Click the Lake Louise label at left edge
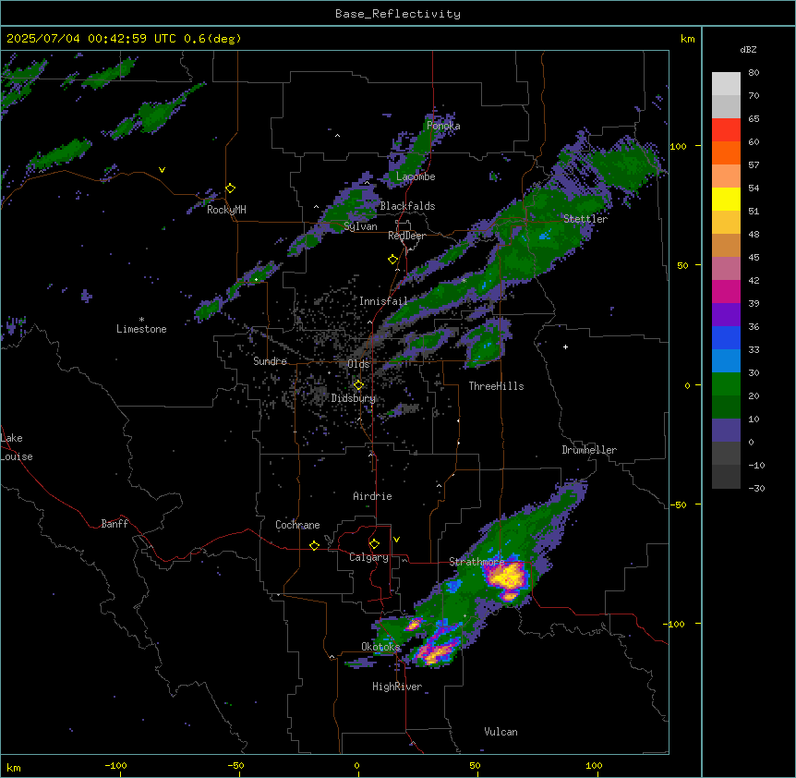The image size is (796, 778). tap(17, 447)
